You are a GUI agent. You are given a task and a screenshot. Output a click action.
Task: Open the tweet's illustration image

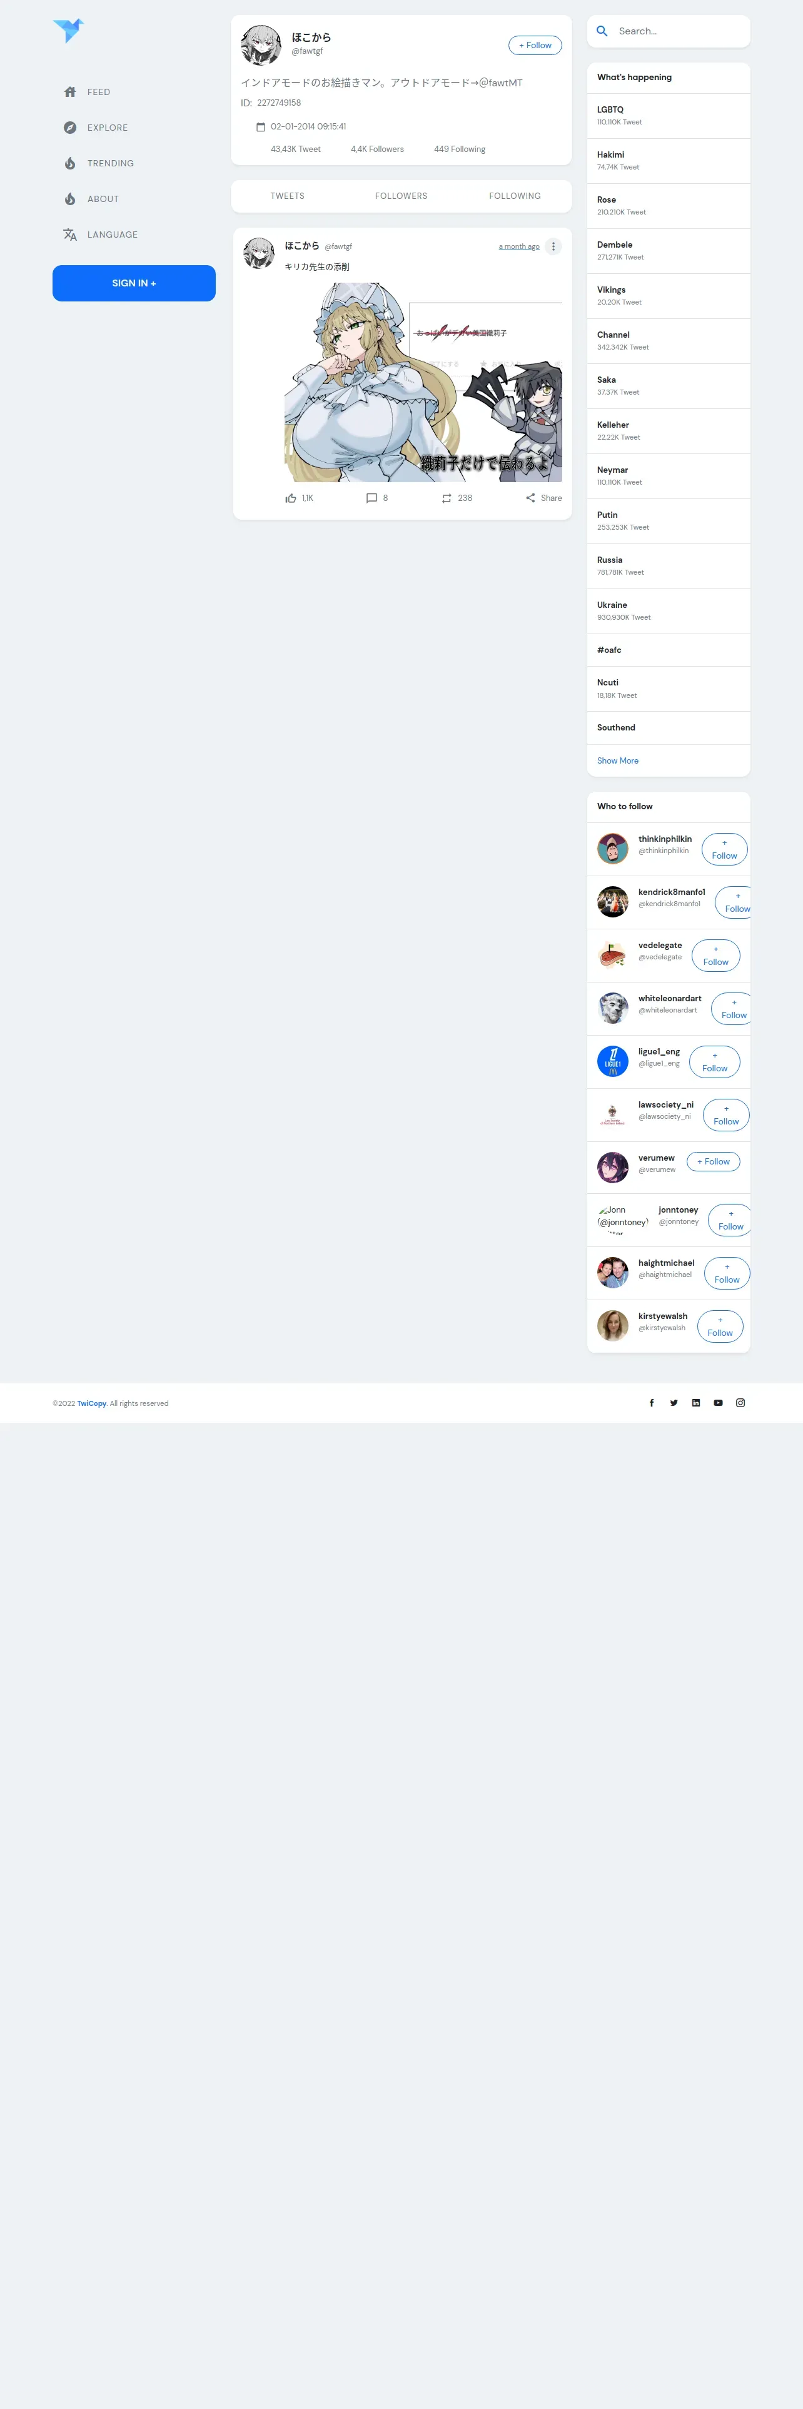tap(423, 383)
